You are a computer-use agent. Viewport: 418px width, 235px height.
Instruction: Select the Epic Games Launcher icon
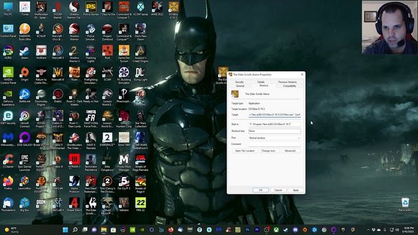25,163
